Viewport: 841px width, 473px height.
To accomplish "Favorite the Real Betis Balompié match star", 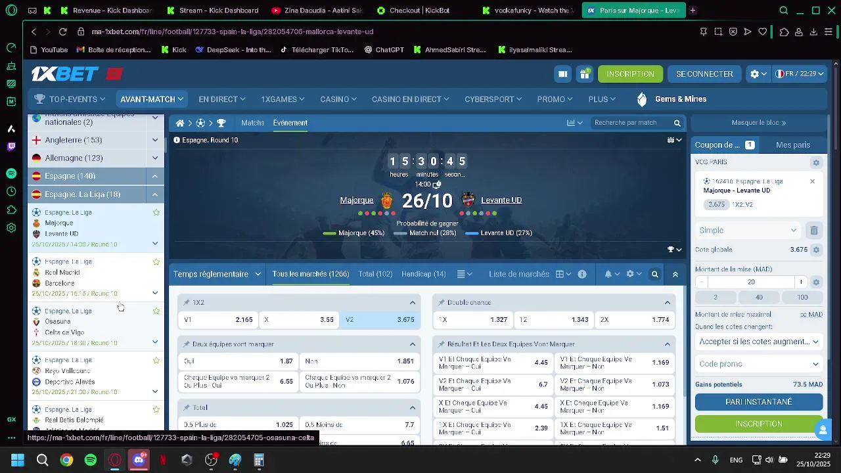I will click(156, 409).
